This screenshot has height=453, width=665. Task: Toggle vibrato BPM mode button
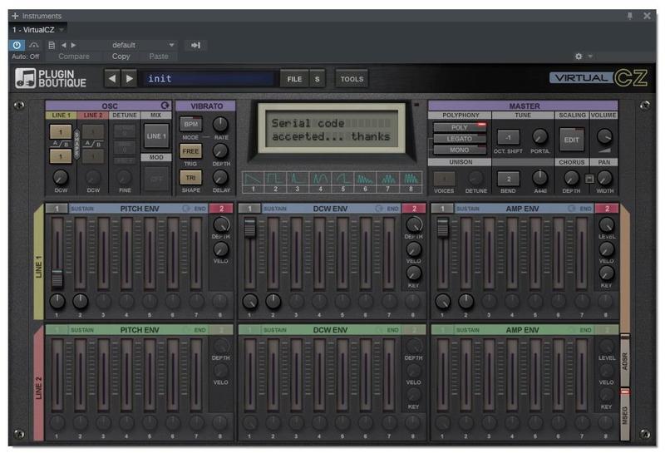click(191, 125)
